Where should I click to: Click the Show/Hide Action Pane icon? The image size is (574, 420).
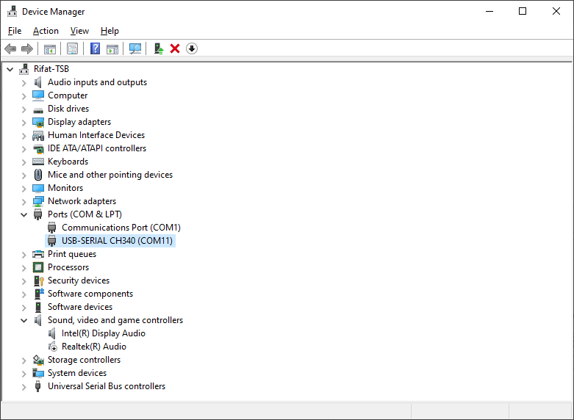112,48
